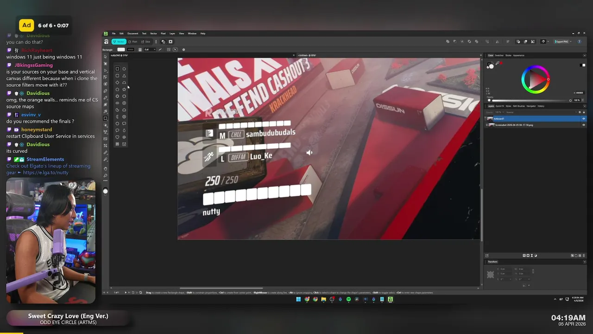
Task: Choose the Triangle shape
Action: (124, 76)
